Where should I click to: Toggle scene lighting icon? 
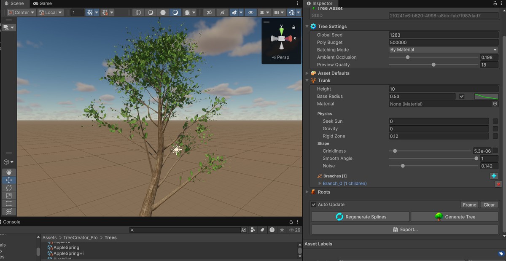tap(222, 13)
